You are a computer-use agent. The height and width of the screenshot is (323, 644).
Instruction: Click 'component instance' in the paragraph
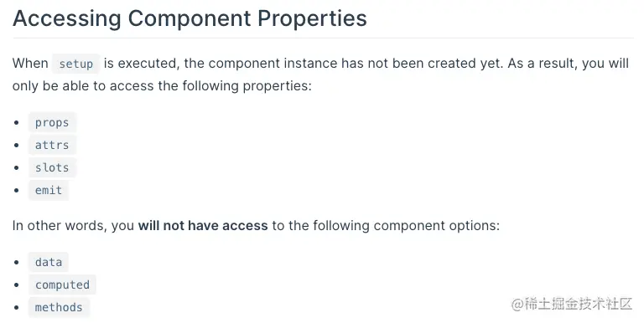[273, 64]
